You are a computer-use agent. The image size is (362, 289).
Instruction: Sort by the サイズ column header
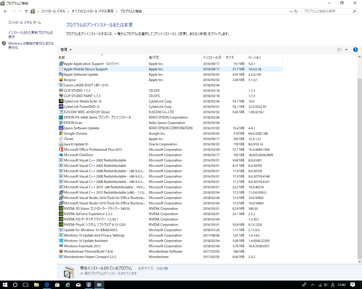pyautogui.click(x=235, y=57)
